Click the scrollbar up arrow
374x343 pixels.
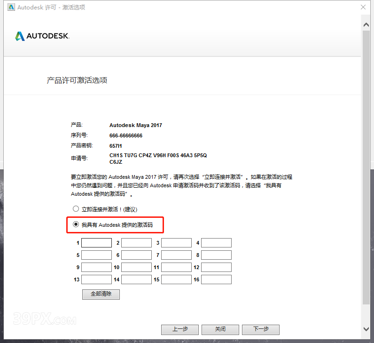pos(366,24)
